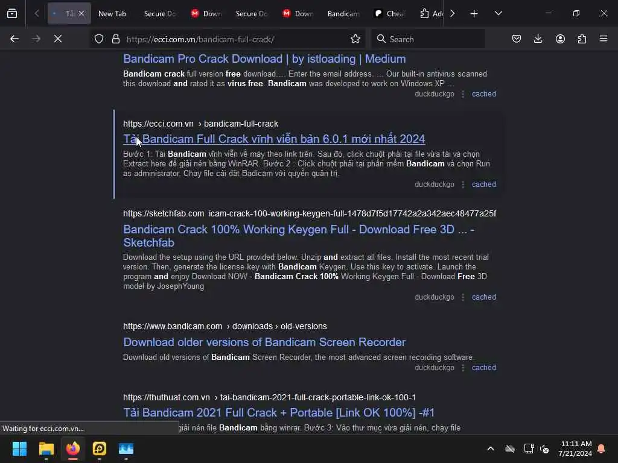Open Bandicam Crack 100% Working Keygen Sketchfab result

point(299,236)
